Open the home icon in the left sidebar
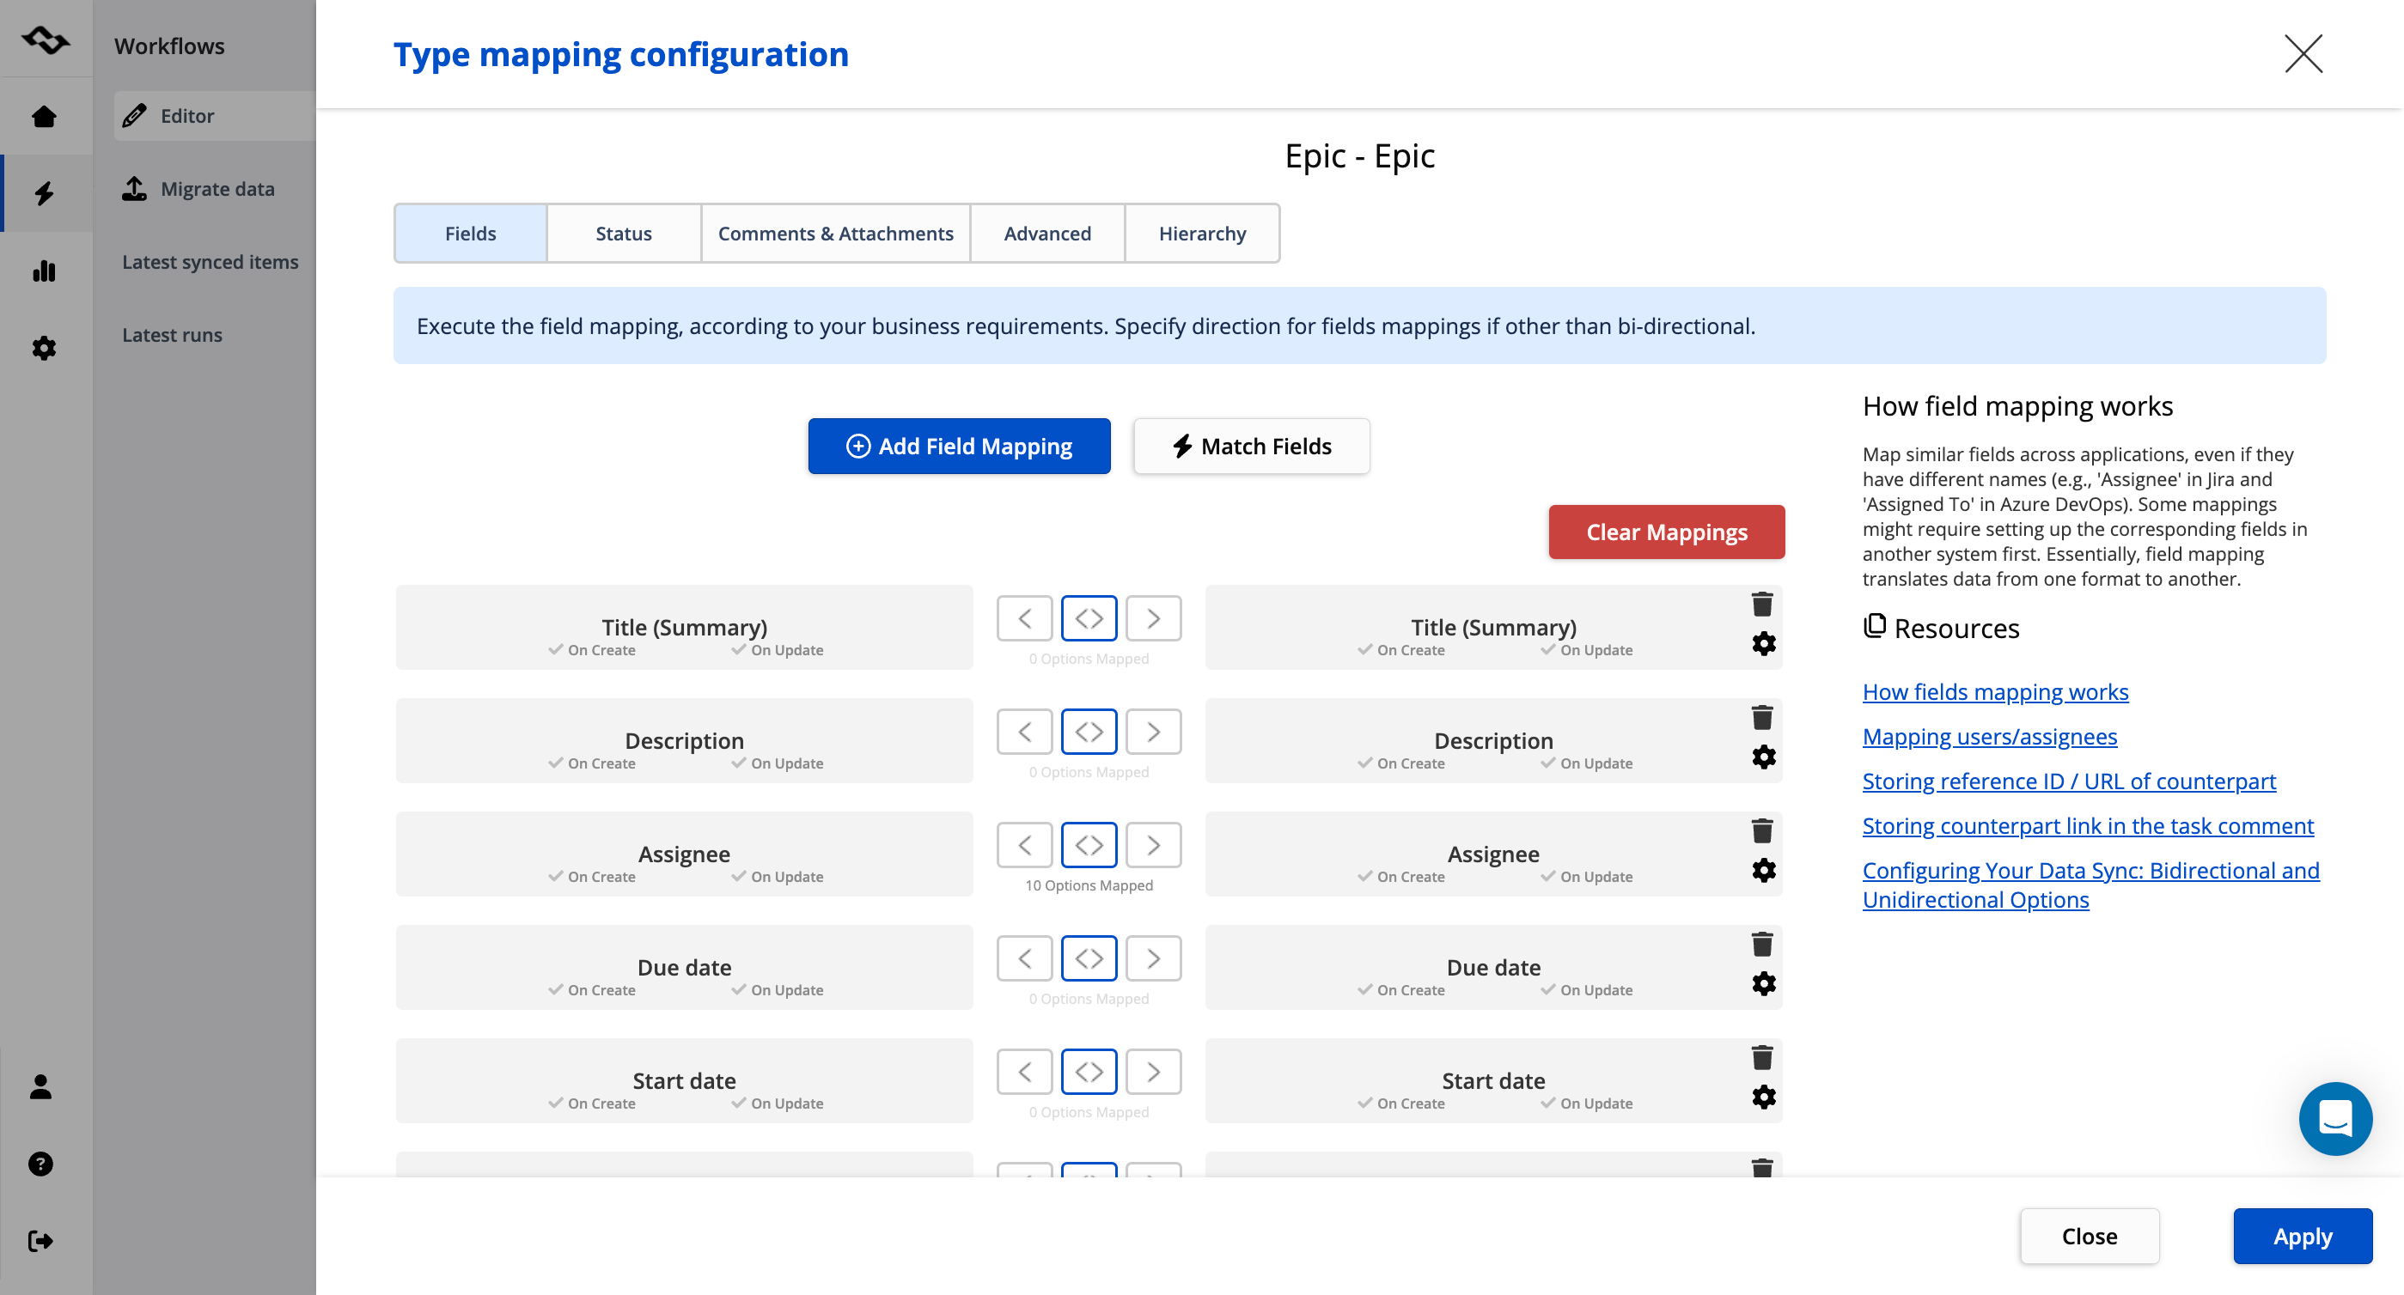 click(x=44, y=116)
